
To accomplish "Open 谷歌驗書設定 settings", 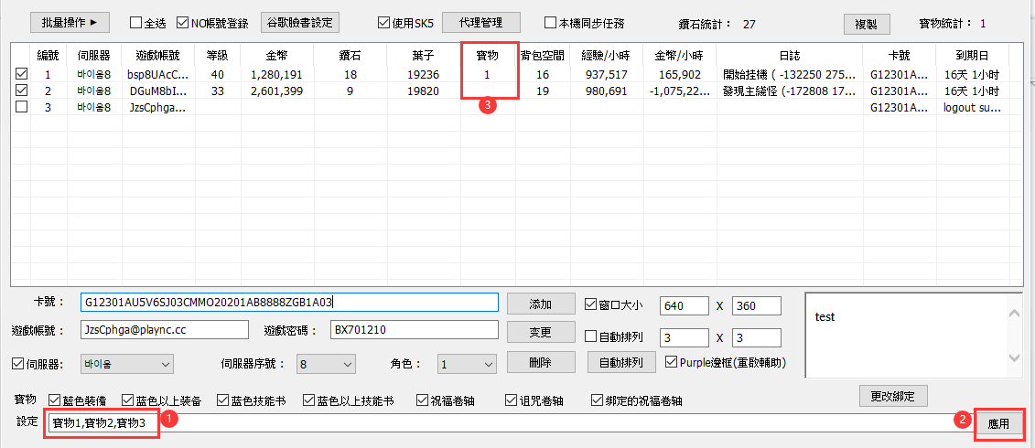I will click(x=300, y=22).
